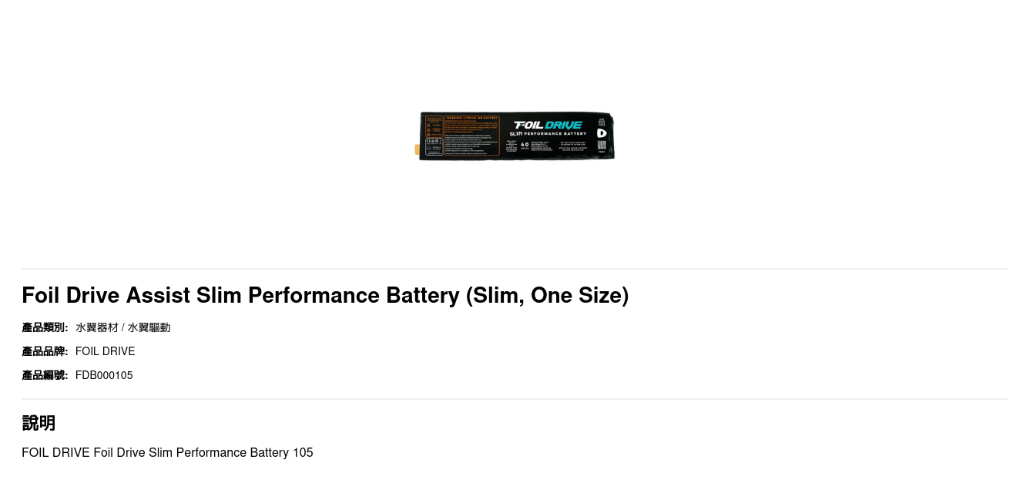Image resolution: width=1023 pixels, height=483 pixels.
Task: Click the orange lithium-ion warning panel
Action: point(472,136)
